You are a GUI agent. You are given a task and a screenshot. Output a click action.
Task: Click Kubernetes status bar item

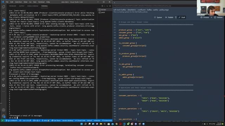point(107,120)
